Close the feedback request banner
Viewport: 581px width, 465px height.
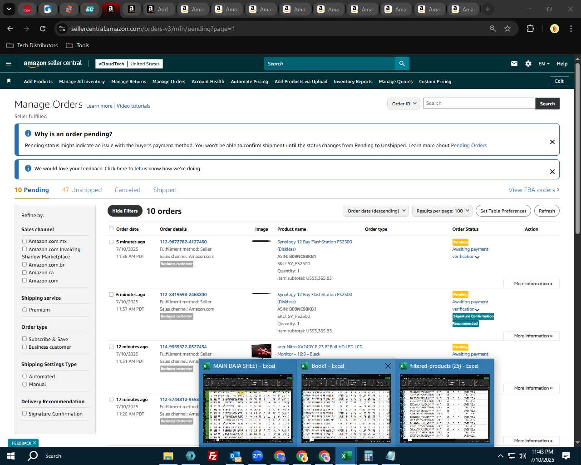tap(552, 171)
